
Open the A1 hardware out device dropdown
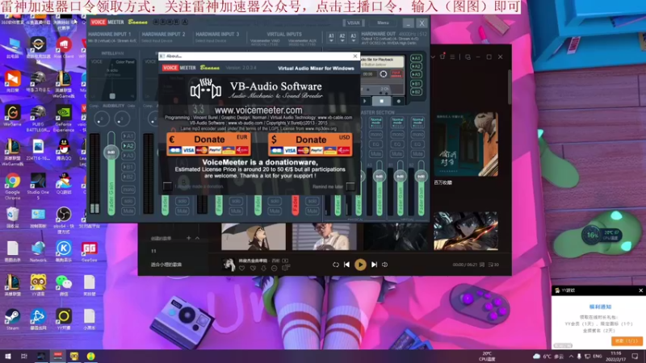click(x=331, y=38)
